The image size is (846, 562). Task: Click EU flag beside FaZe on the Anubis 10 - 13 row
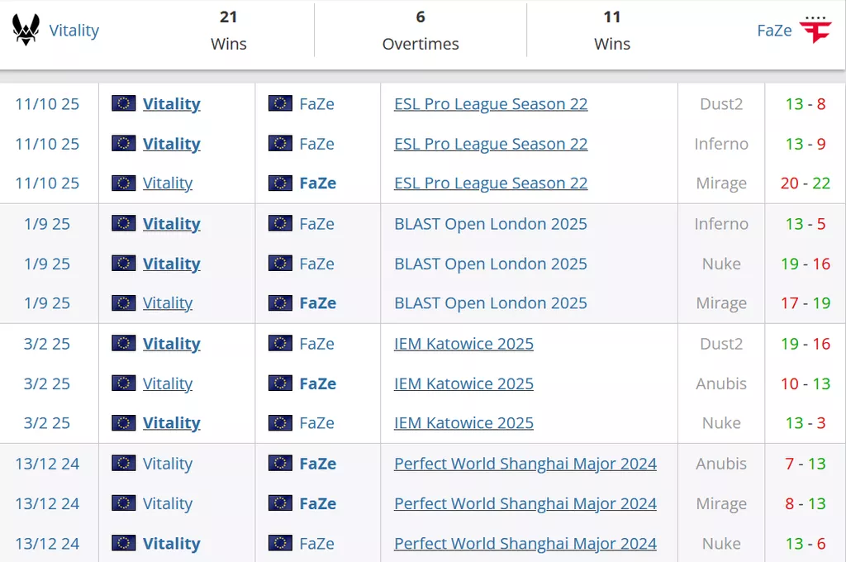280,383
